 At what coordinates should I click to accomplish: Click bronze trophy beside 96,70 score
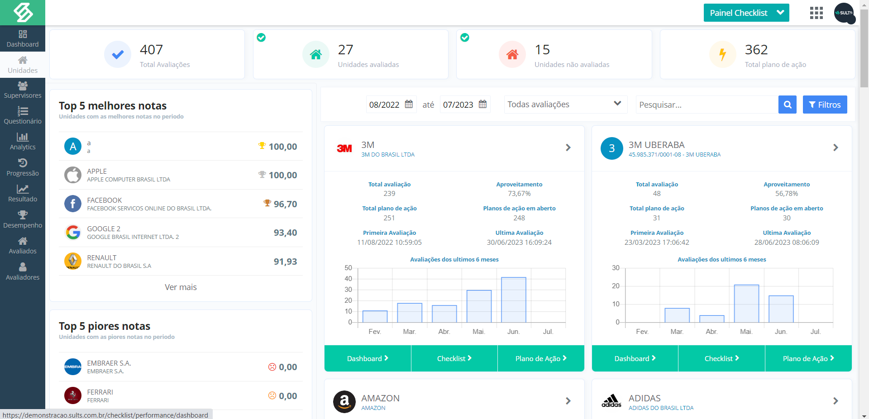[x=267, y=203]
